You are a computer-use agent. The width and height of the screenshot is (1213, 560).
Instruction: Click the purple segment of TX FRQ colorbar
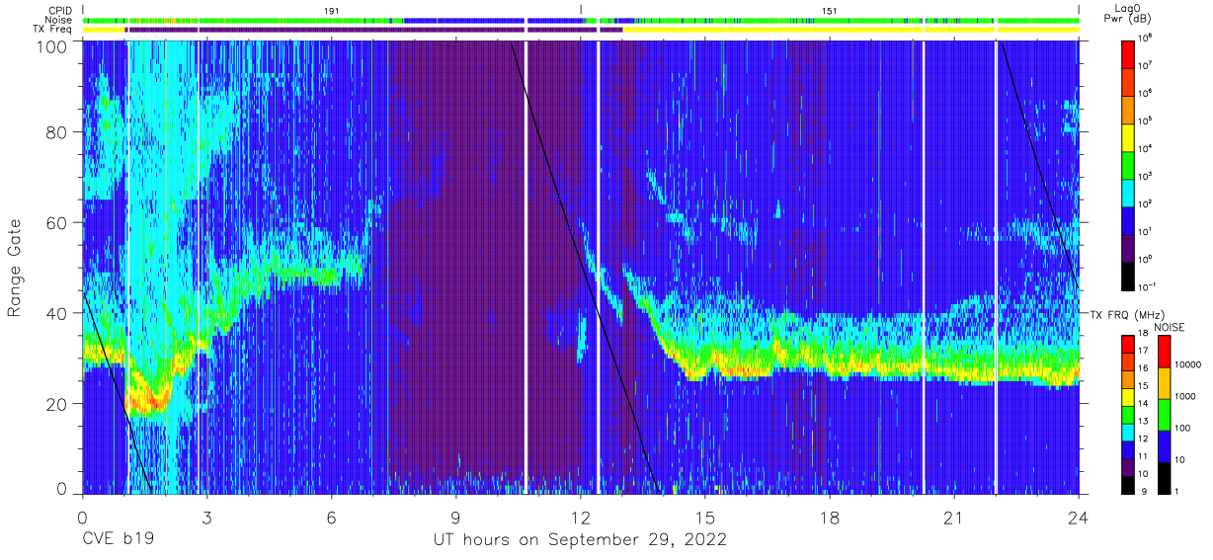click(x=1128, y=466)
